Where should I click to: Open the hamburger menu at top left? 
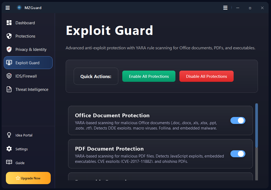[7, 7]
